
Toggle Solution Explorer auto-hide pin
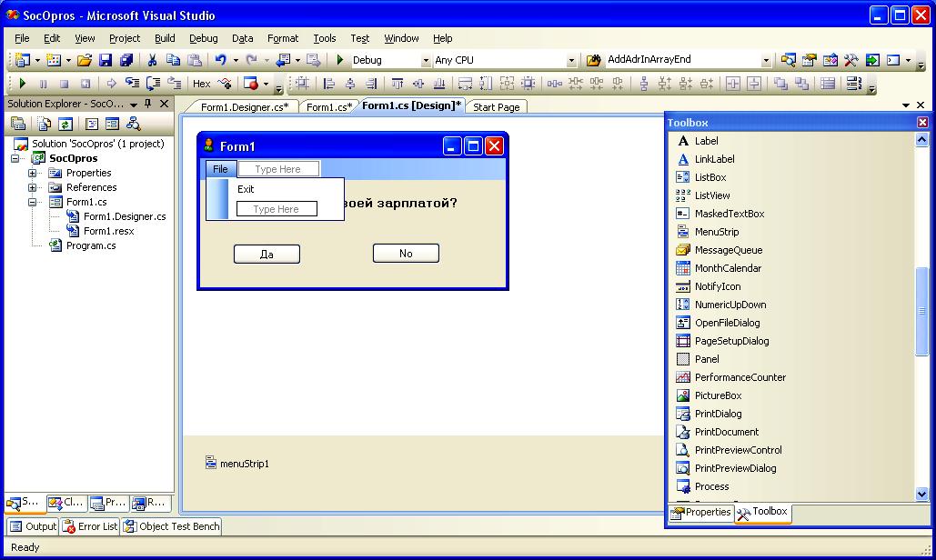click(148, 104)
